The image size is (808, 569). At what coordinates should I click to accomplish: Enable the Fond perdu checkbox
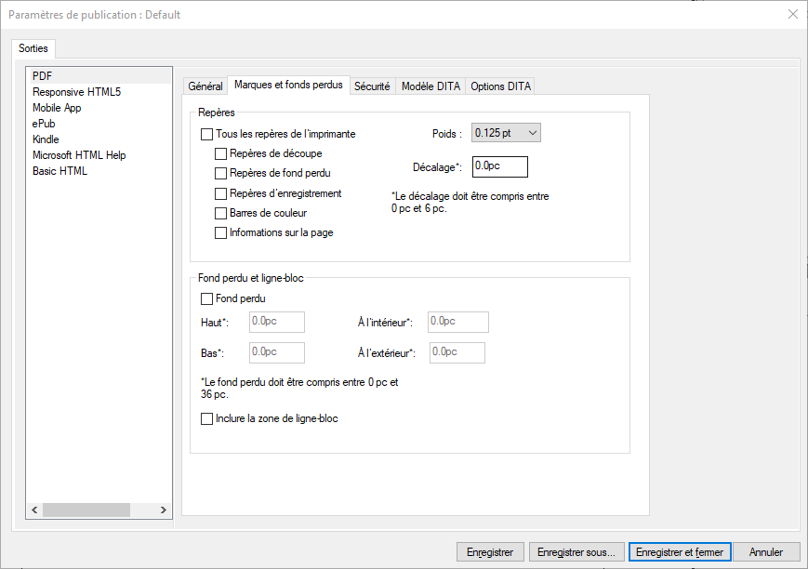click(207, 299)
